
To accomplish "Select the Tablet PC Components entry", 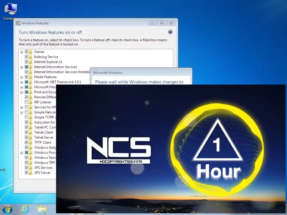I will coord(45,127).
